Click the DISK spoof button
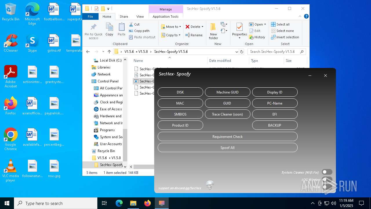This screenshot has width=371, height=209. click(180, 92)
